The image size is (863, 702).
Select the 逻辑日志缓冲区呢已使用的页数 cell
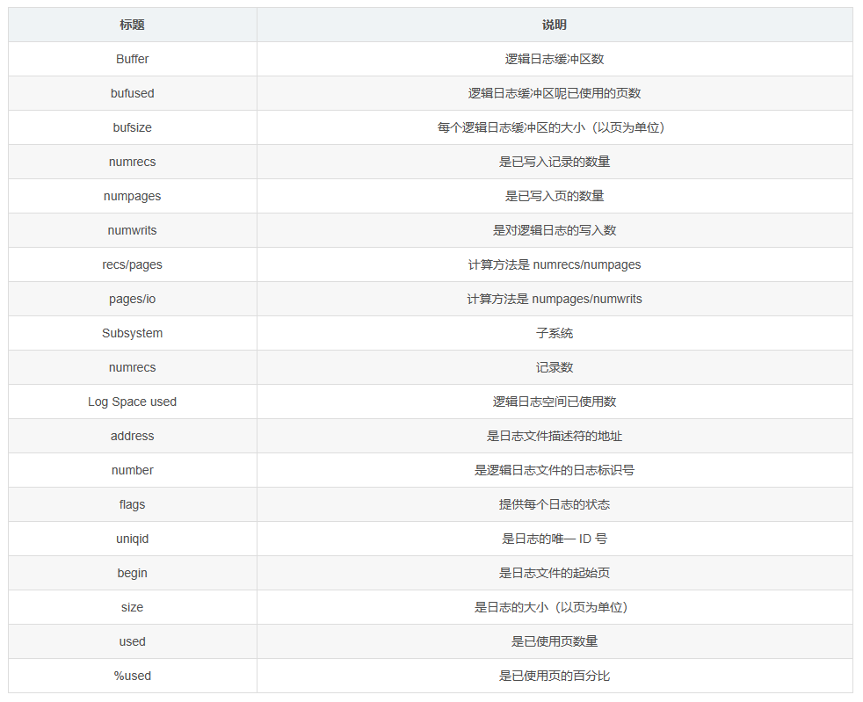tap(555, 93)
